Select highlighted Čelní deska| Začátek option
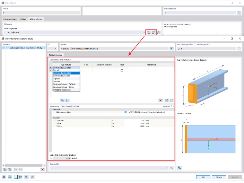The width and height of the screenshot is (244, 183). click(x=66, y=73)
